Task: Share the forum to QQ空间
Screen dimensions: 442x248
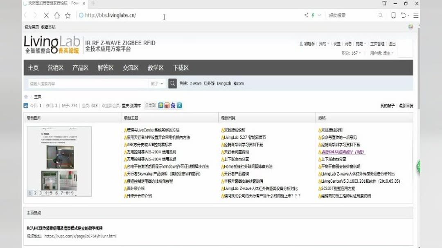Action: [x=160, y=105]
